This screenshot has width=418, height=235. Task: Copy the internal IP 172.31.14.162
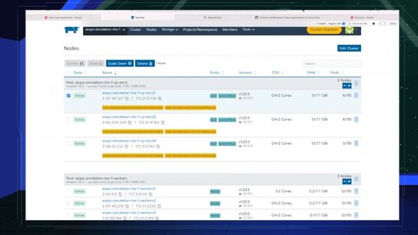coord(163,123)
